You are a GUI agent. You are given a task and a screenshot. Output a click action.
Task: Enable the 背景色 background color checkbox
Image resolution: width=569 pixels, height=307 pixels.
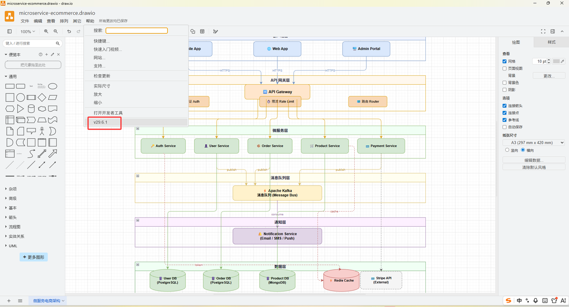(x=505, y=83)
